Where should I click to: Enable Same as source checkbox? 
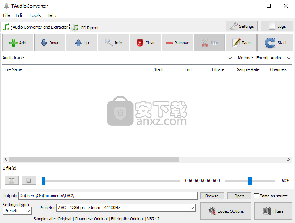tap(257, 196)
